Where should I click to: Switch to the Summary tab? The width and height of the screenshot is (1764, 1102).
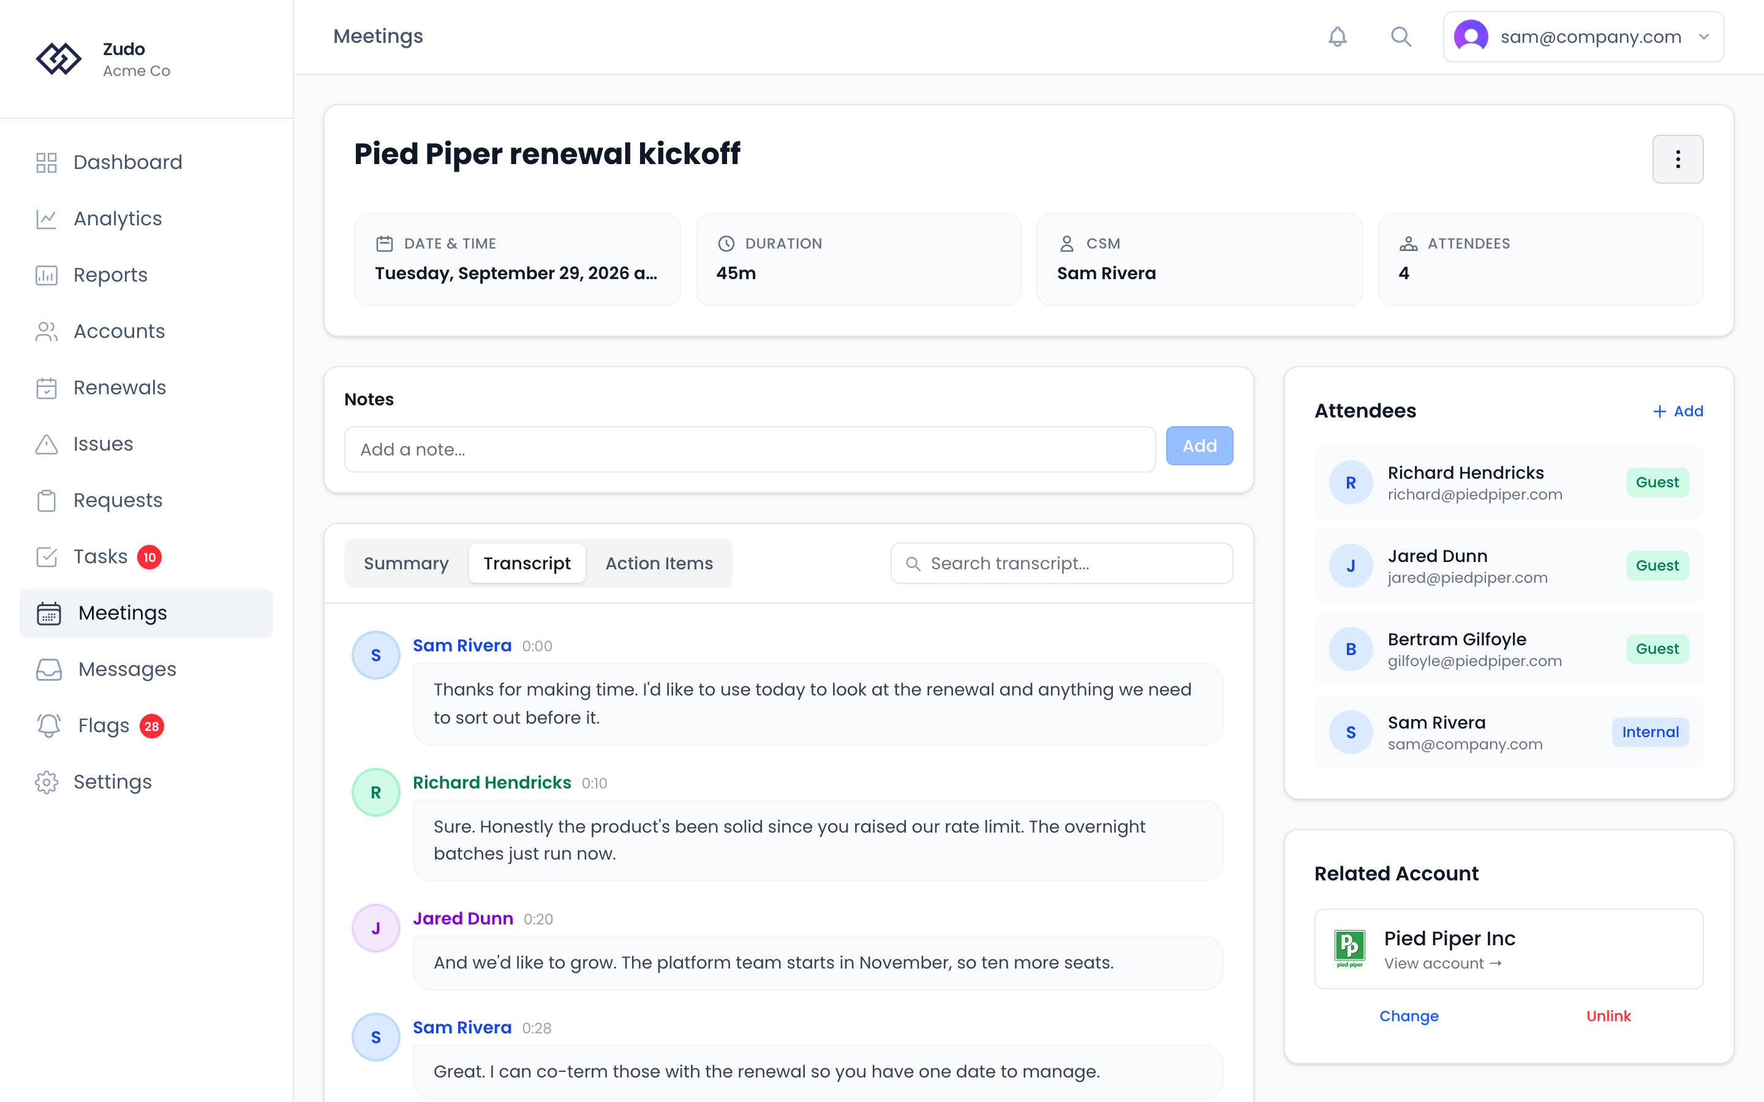click(x=406, y=563)
